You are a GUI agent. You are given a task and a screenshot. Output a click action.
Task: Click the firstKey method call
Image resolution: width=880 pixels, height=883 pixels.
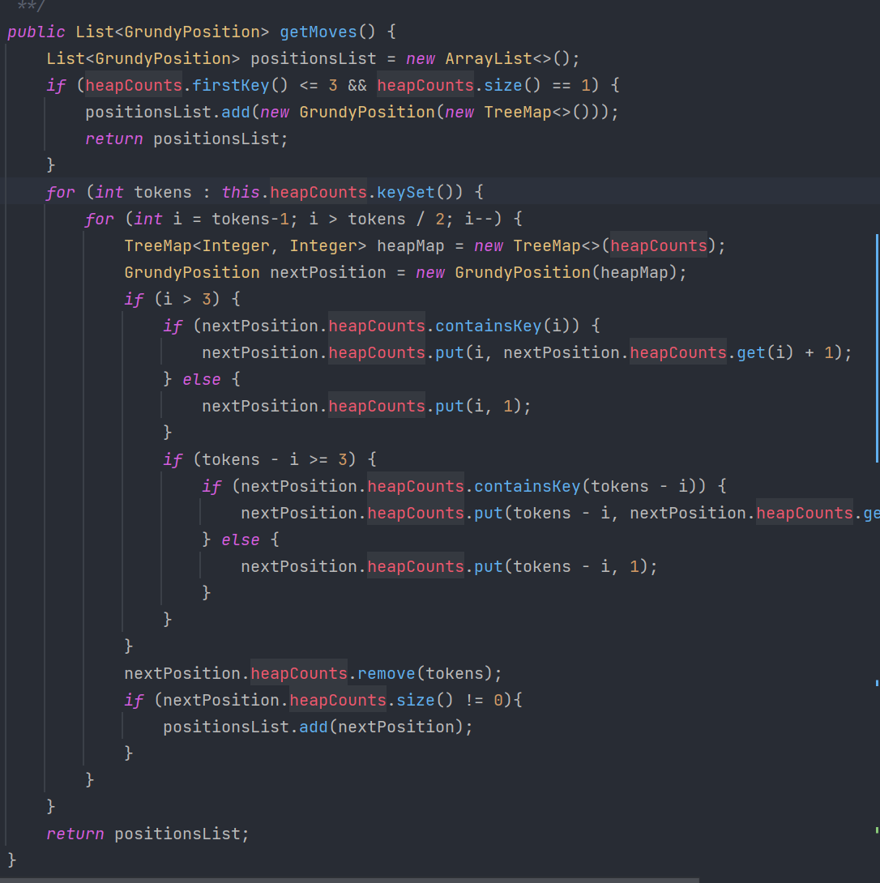pos(230,85)
